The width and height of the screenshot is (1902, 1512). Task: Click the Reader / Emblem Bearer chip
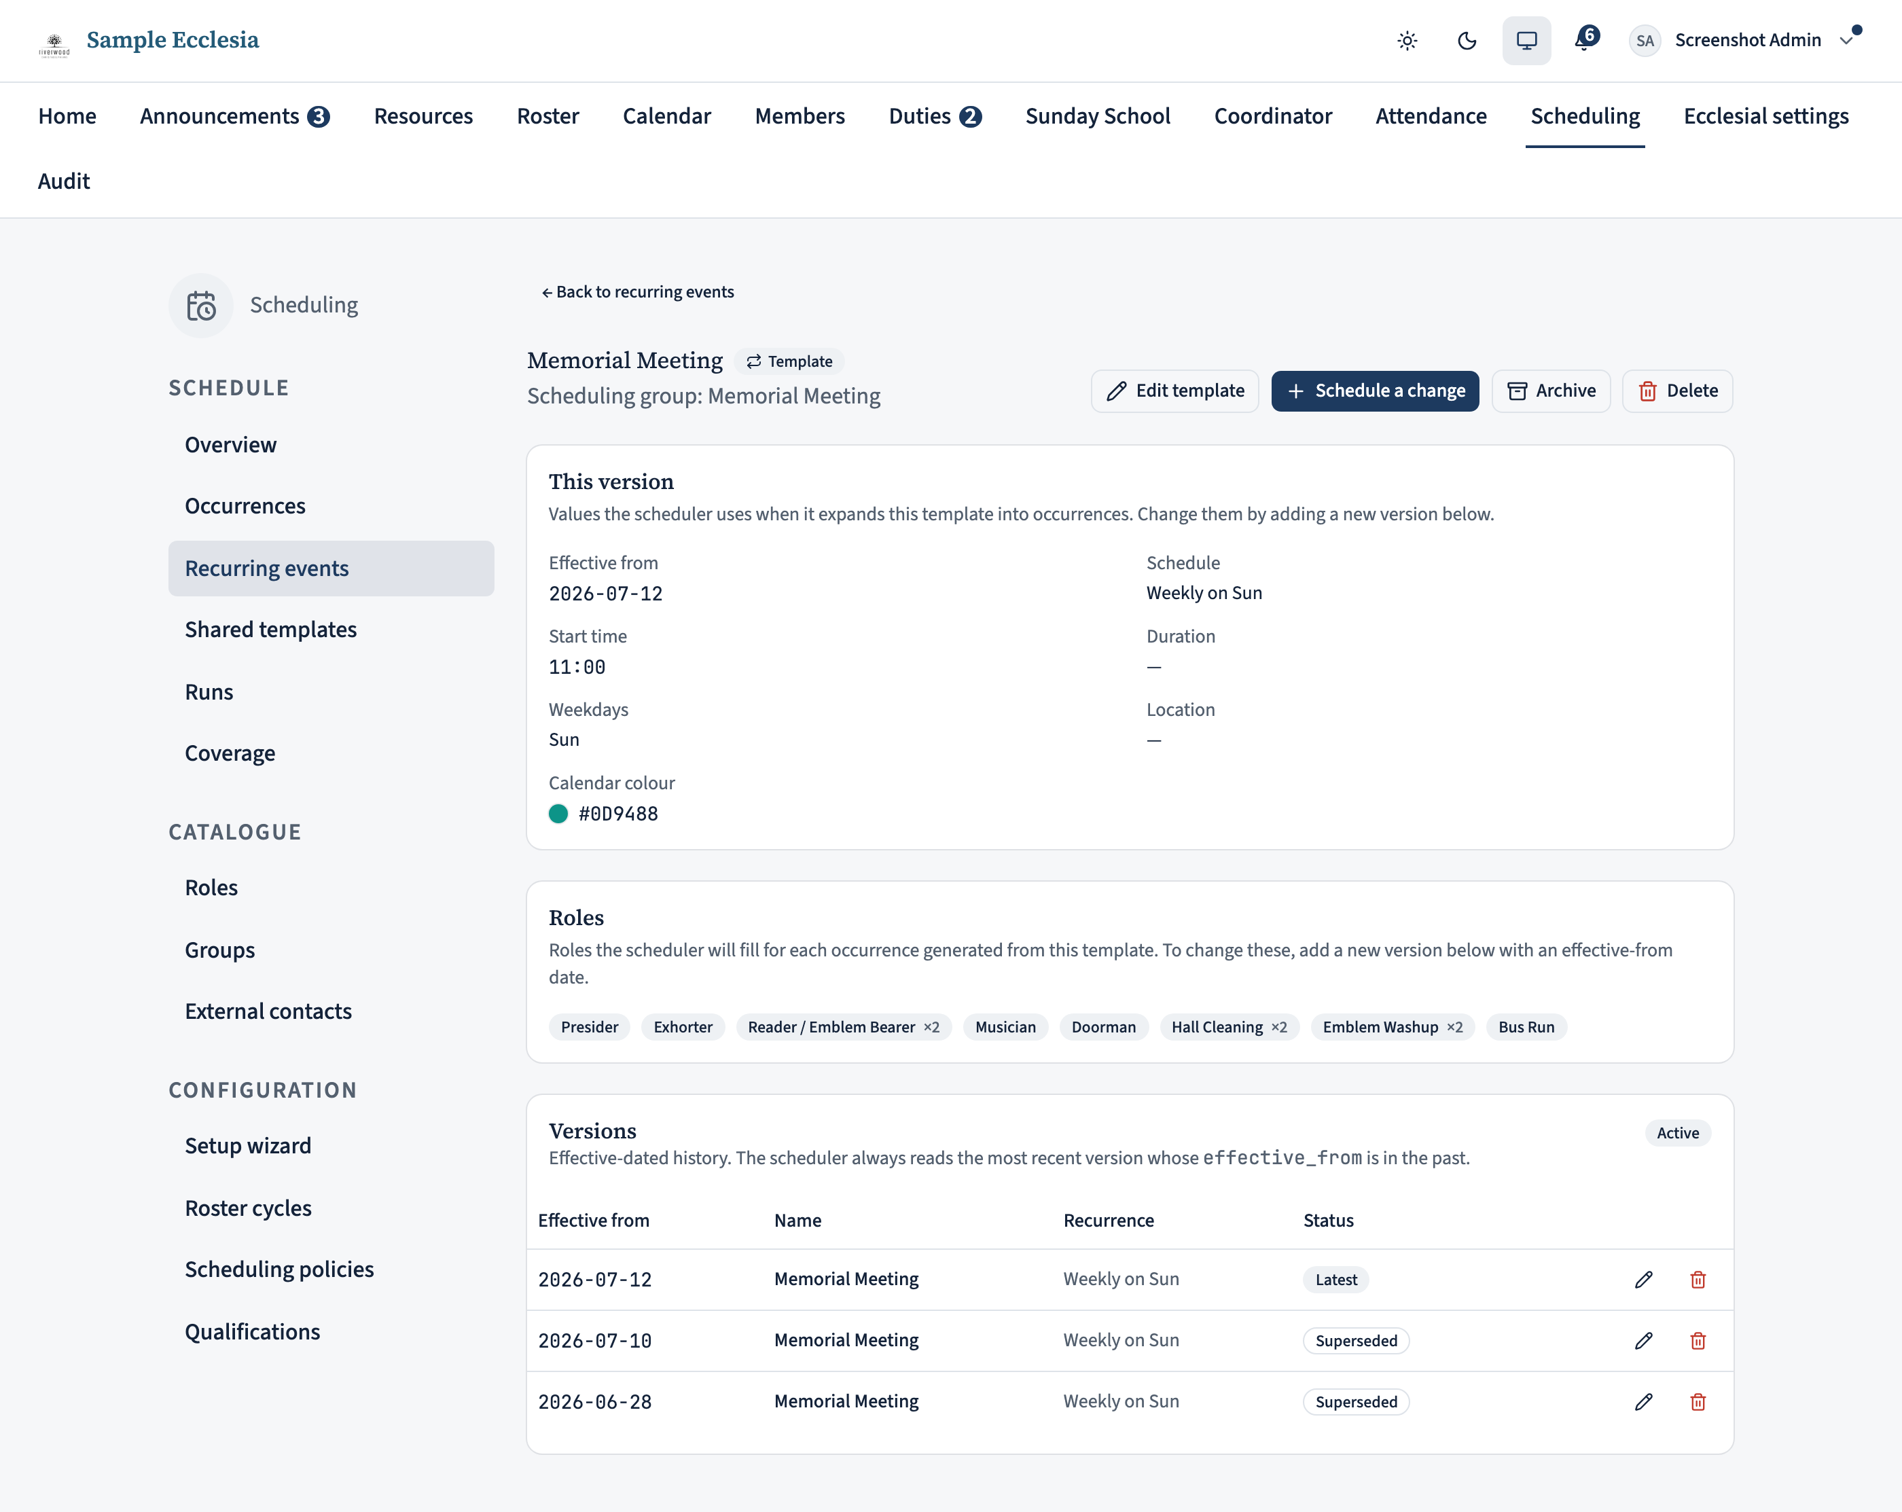844,1027
